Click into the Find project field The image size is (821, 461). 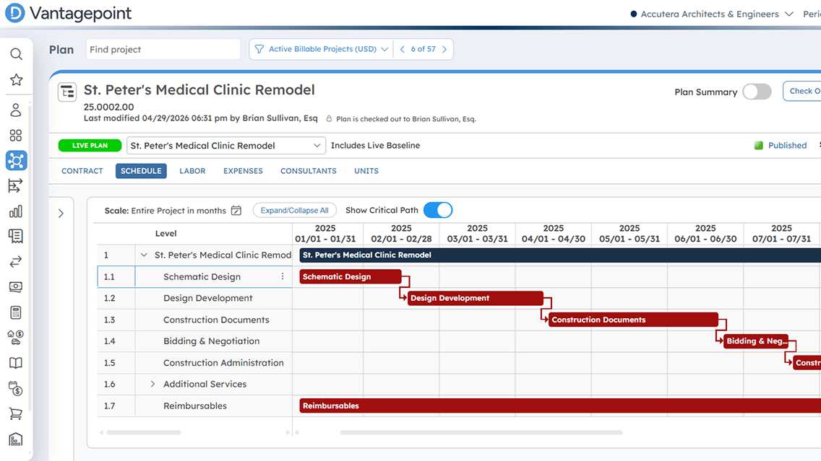[x=163, y=49]
